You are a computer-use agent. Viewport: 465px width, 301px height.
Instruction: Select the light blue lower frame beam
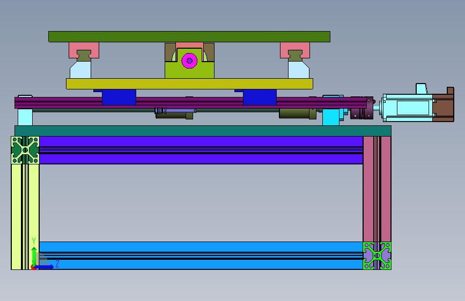click(x=201, y=255)
